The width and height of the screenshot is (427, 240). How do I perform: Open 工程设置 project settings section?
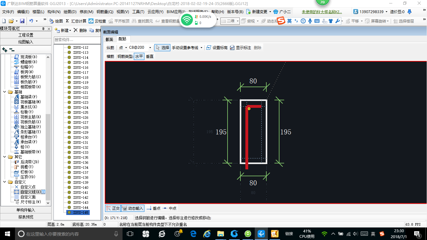26,35
